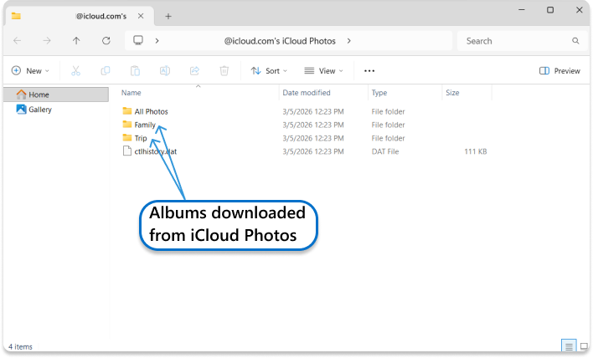Screen dimensions: 593x358
Task: Minimize the File Explorer window
Action: click(x=522, y=10)
